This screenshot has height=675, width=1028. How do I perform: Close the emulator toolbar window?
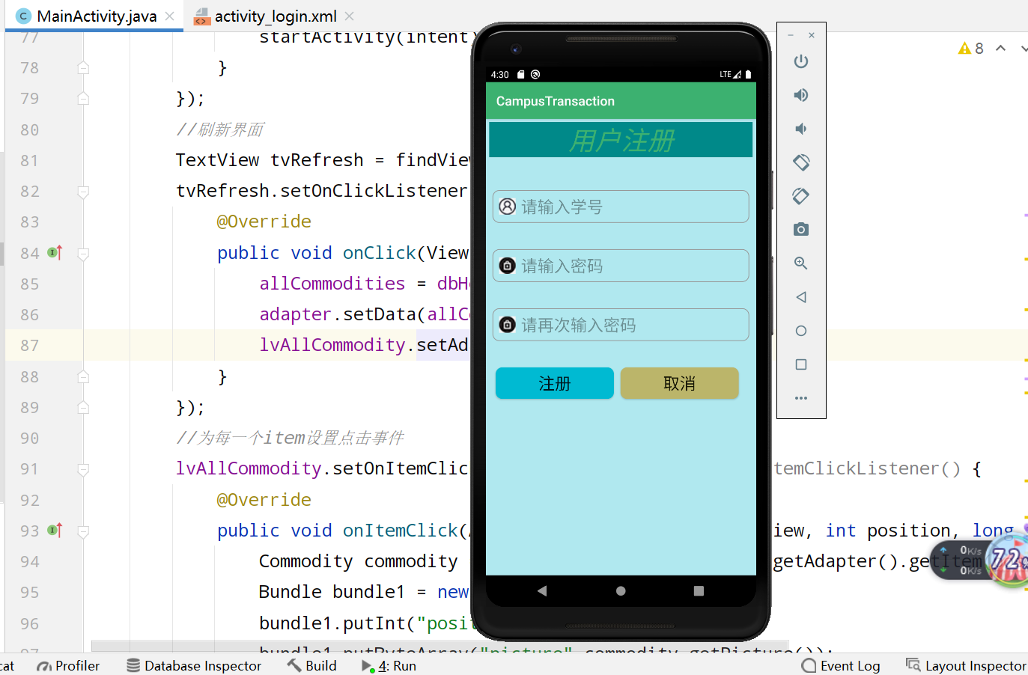tap(812, 35)
